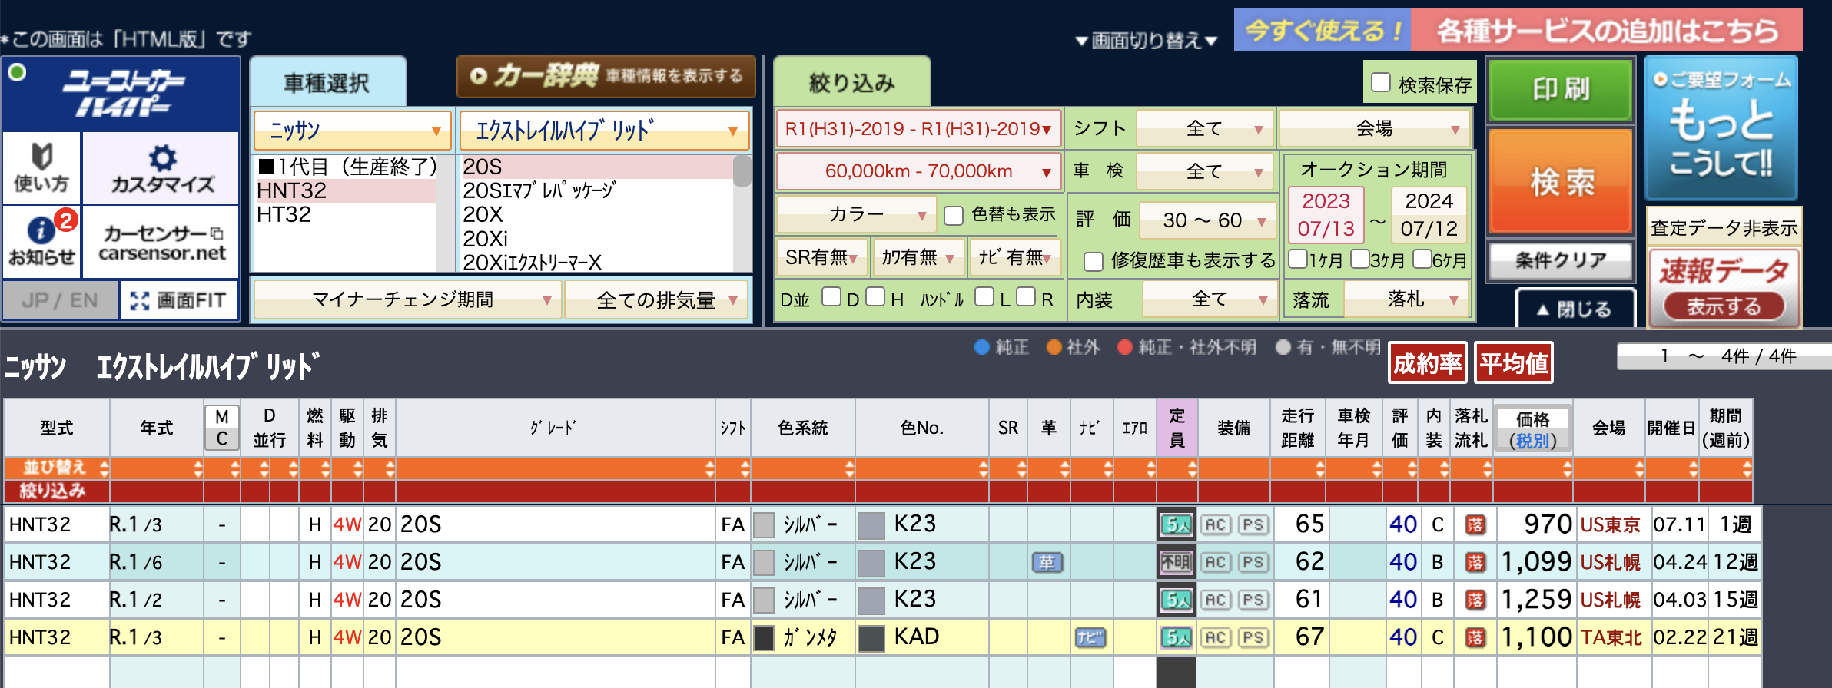The image size is (1832, 688).
Task: Click the 成約率 button
Action: (1428, 362)
